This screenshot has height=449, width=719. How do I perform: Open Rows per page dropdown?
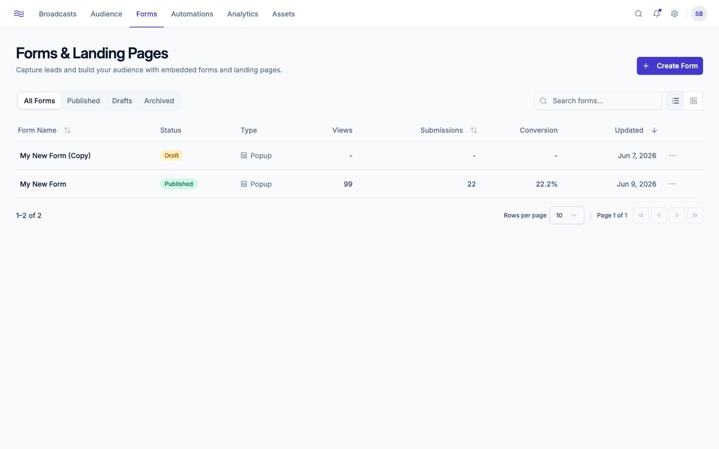point(567,216)
